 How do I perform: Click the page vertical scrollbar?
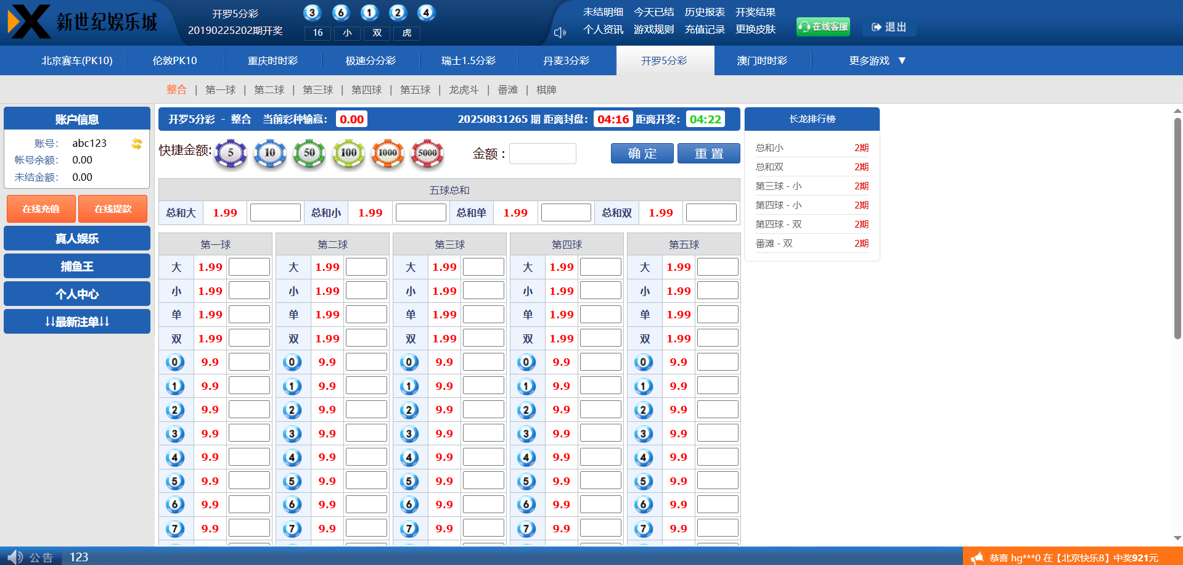pos(1177,228)
